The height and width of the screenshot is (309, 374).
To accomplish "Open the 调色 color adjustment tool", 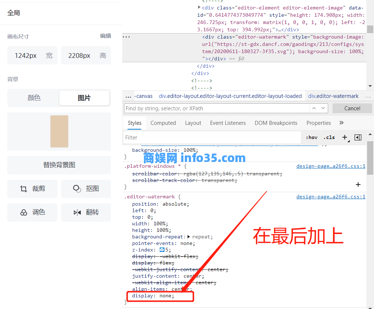I will pyautogui.click(x=32, y=212).
